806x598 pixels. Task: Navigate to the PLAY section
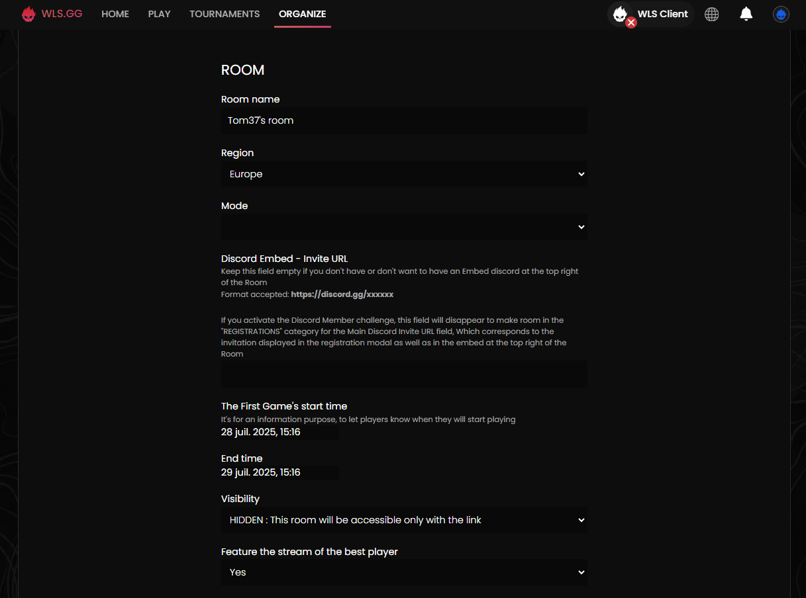point(159,13)
